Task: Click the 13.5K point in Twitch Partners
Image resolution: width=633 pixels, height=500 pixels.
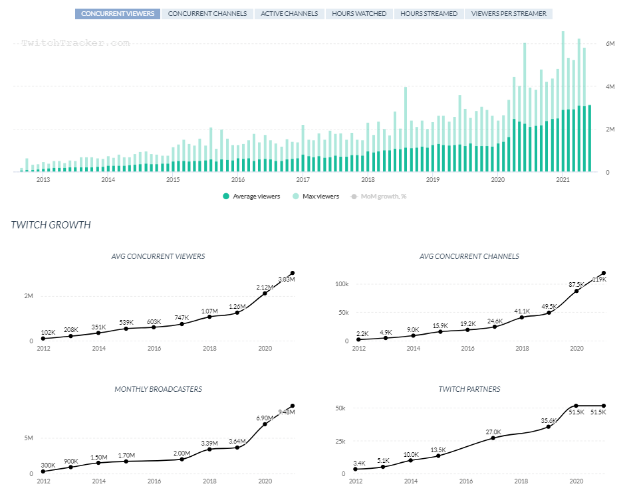Action: [438, 456]
